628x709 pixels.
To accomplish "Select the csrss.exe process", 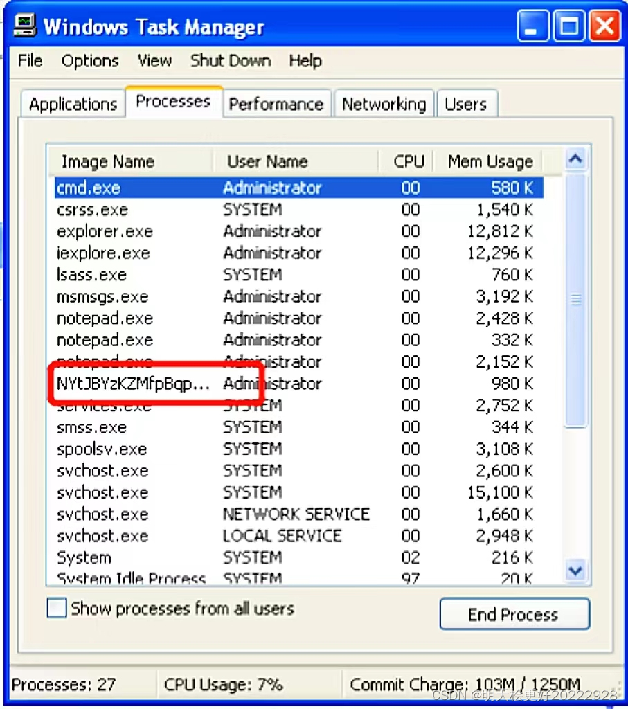I will click(x=299, y=209).
